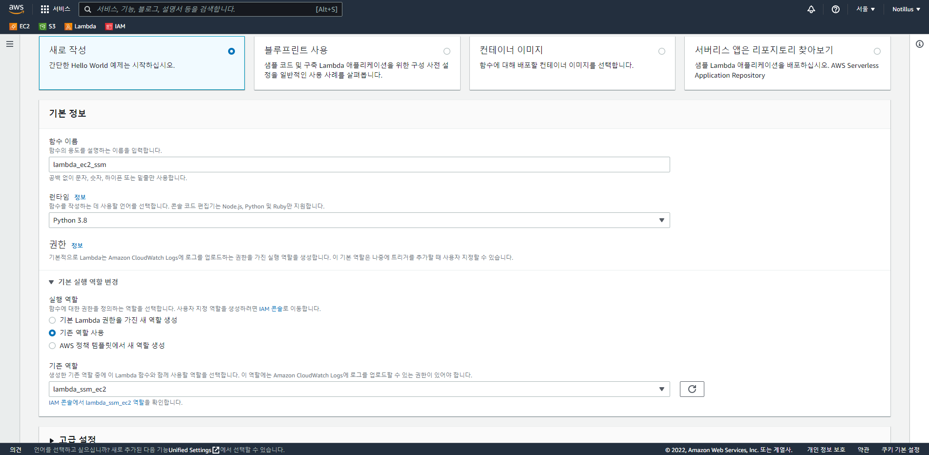Expand the 고급 설정 section
Viewport: 929px width, 455px height.
tap(72, 439)
